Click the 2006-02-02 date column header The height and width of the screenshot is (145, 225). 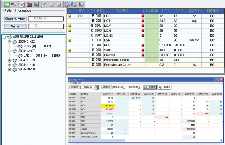(189, 94)
